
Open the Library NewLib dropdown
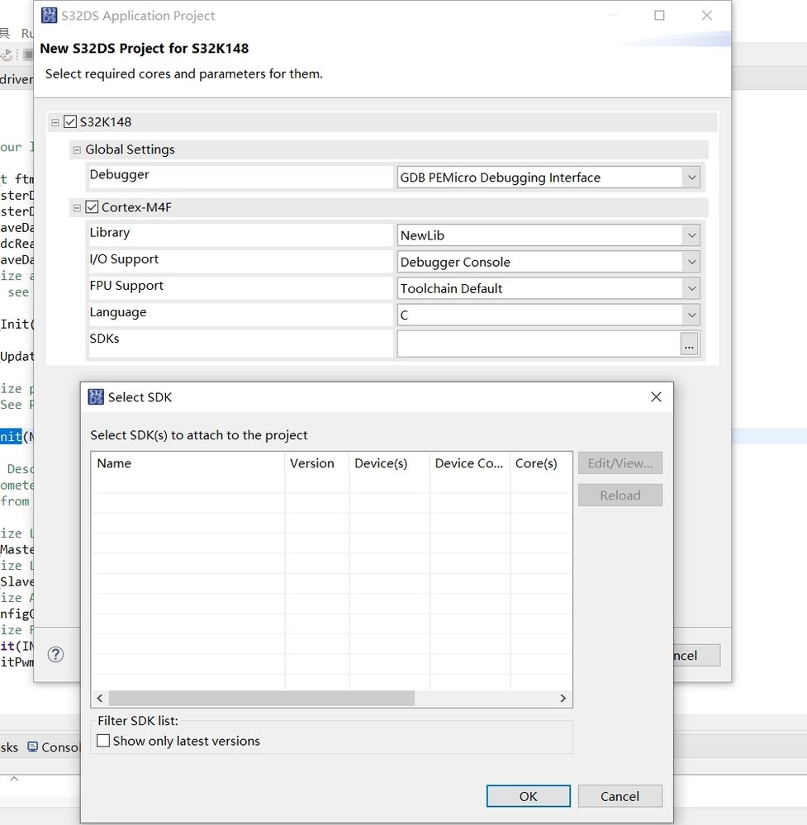click(691, 235)
